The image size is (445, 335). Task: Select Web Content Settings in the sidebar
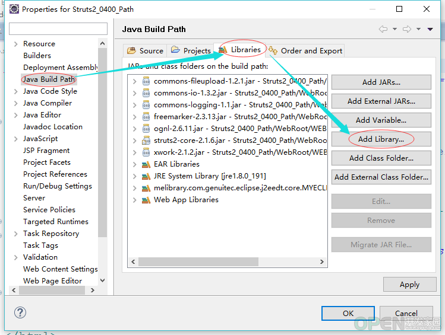click(61, 269)
